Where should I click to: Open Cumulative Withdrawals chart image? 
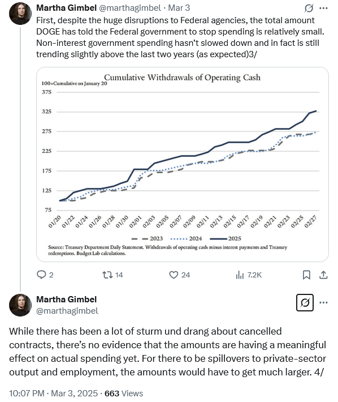pyautogui.click(x=183, y=164)
